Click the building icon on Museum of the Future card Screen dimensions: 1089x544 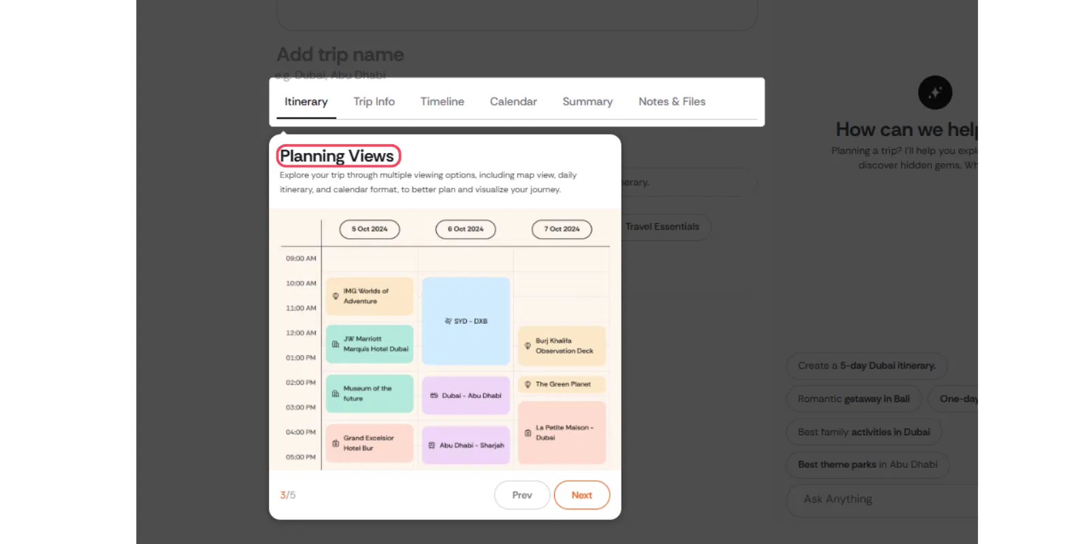point(336,394)
